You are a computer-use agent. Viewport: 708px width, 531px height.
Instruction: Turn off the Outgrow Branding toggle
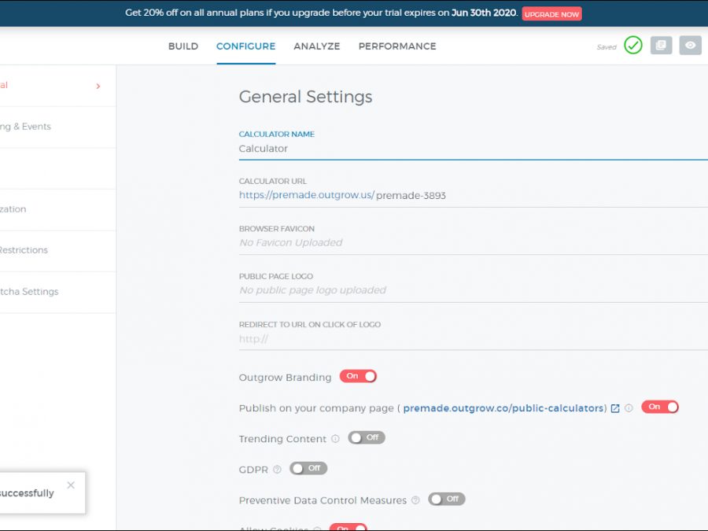[x=358, y=377]
